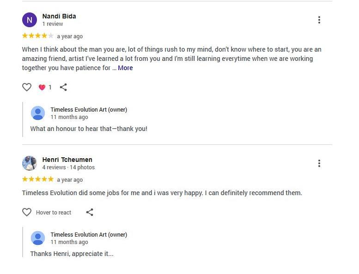Open Henri Tcheumen's profile photo
The height and width of the screenshot is (274, 359).
point(30,163)
